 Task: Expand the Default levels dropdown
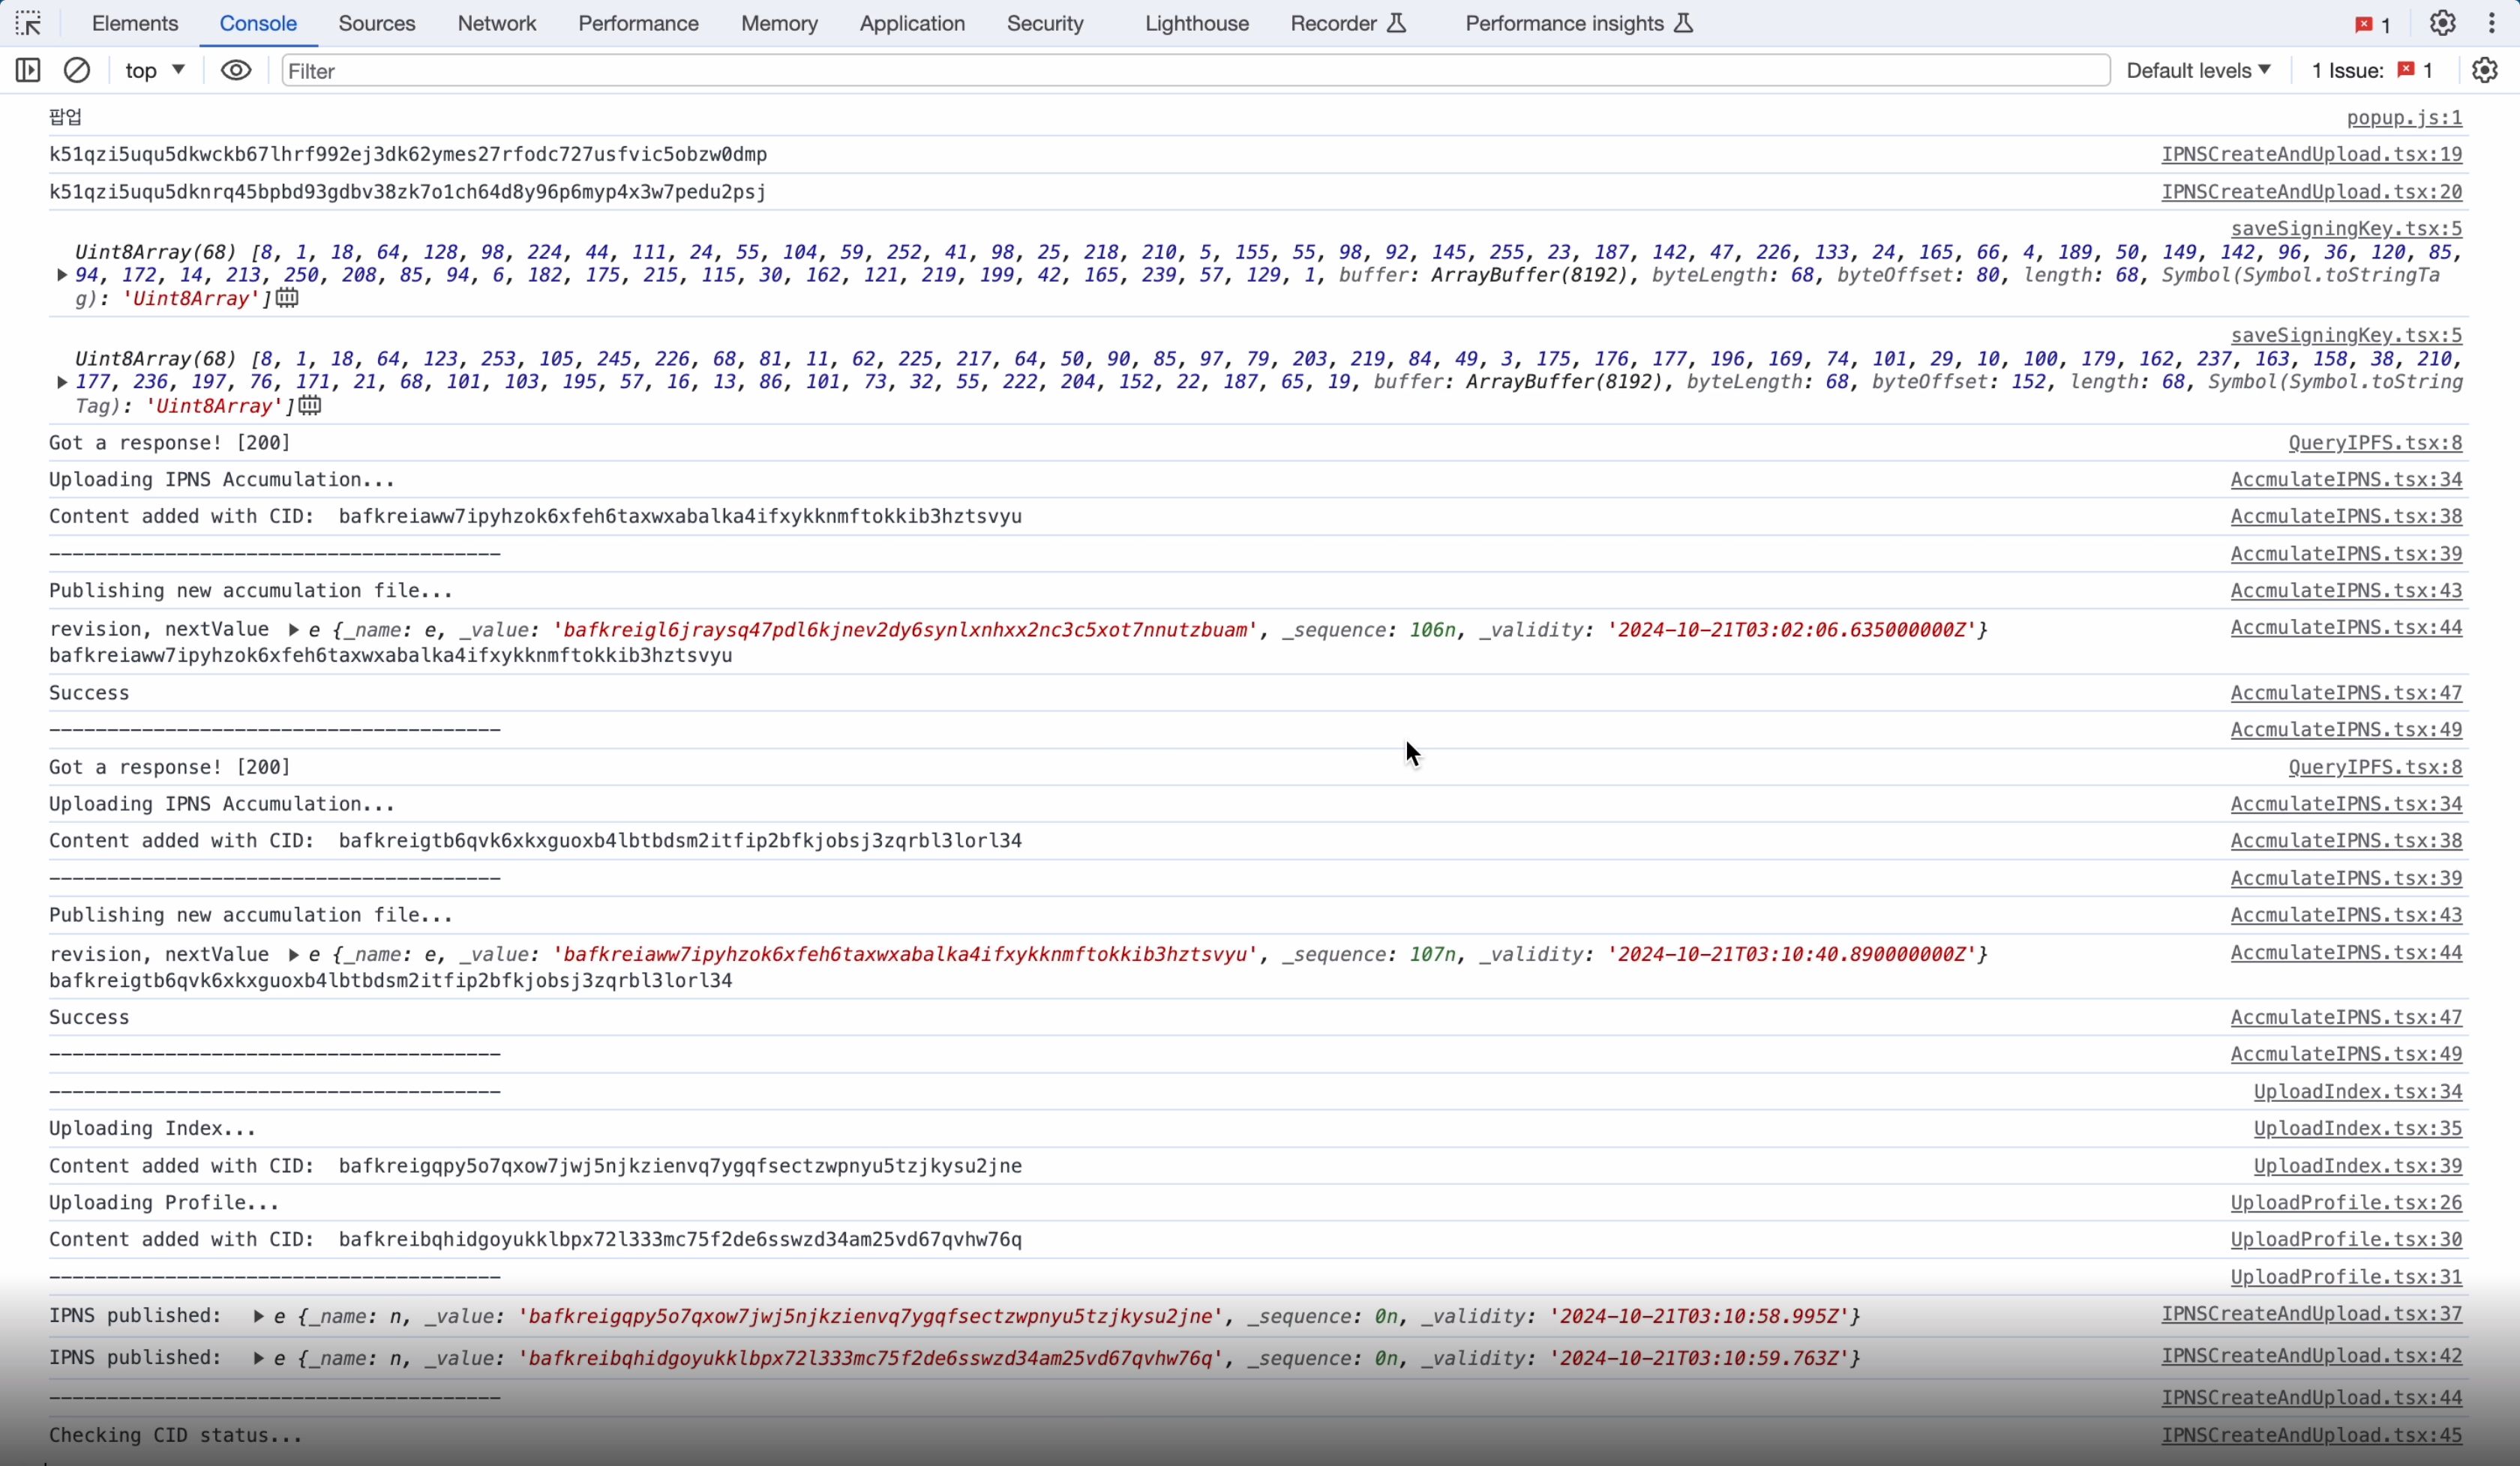pyautogui.click(x=2197, y=70)
